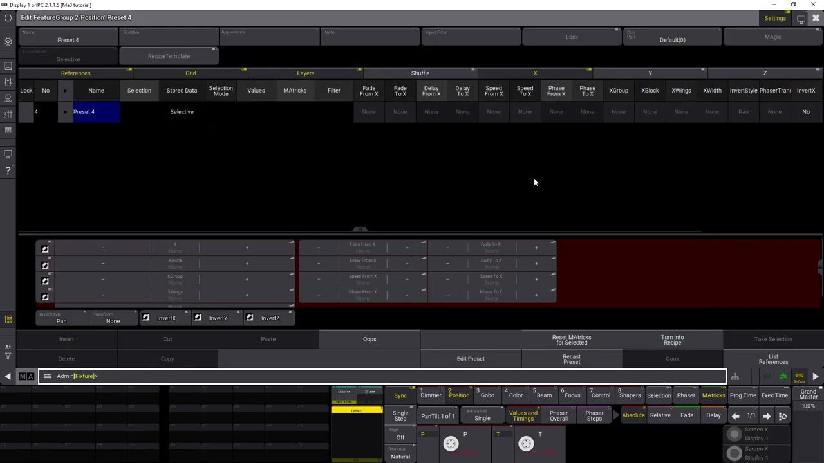Open the PanTilt 1 of 1 selector

tap(438, 416)
